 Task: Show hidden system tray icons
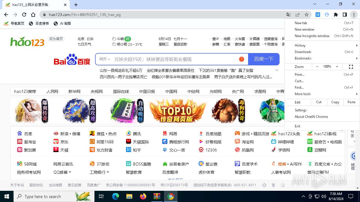tap(303, 196)
